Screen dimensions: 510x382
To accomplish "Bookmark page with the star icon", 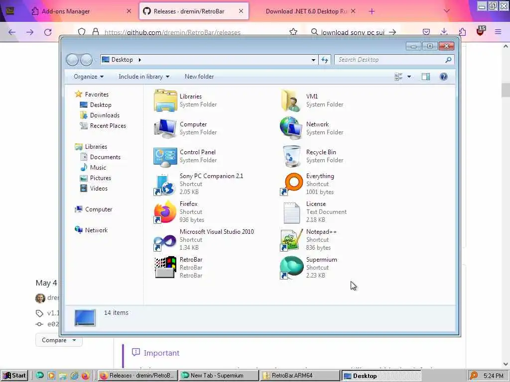I will click(x=293, y=32).
